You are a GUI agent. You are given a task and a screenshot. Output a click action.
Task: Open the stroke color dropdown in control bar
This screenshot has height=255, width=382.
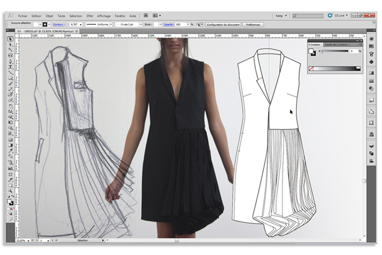click(x=49, y=25)
